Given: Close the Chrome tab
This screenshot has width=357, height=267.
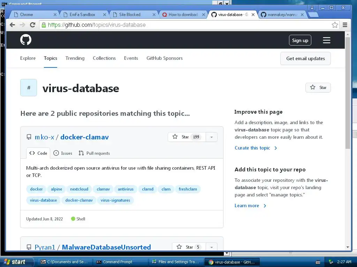Looking at the screenshot, I should [x=55, y=15].
